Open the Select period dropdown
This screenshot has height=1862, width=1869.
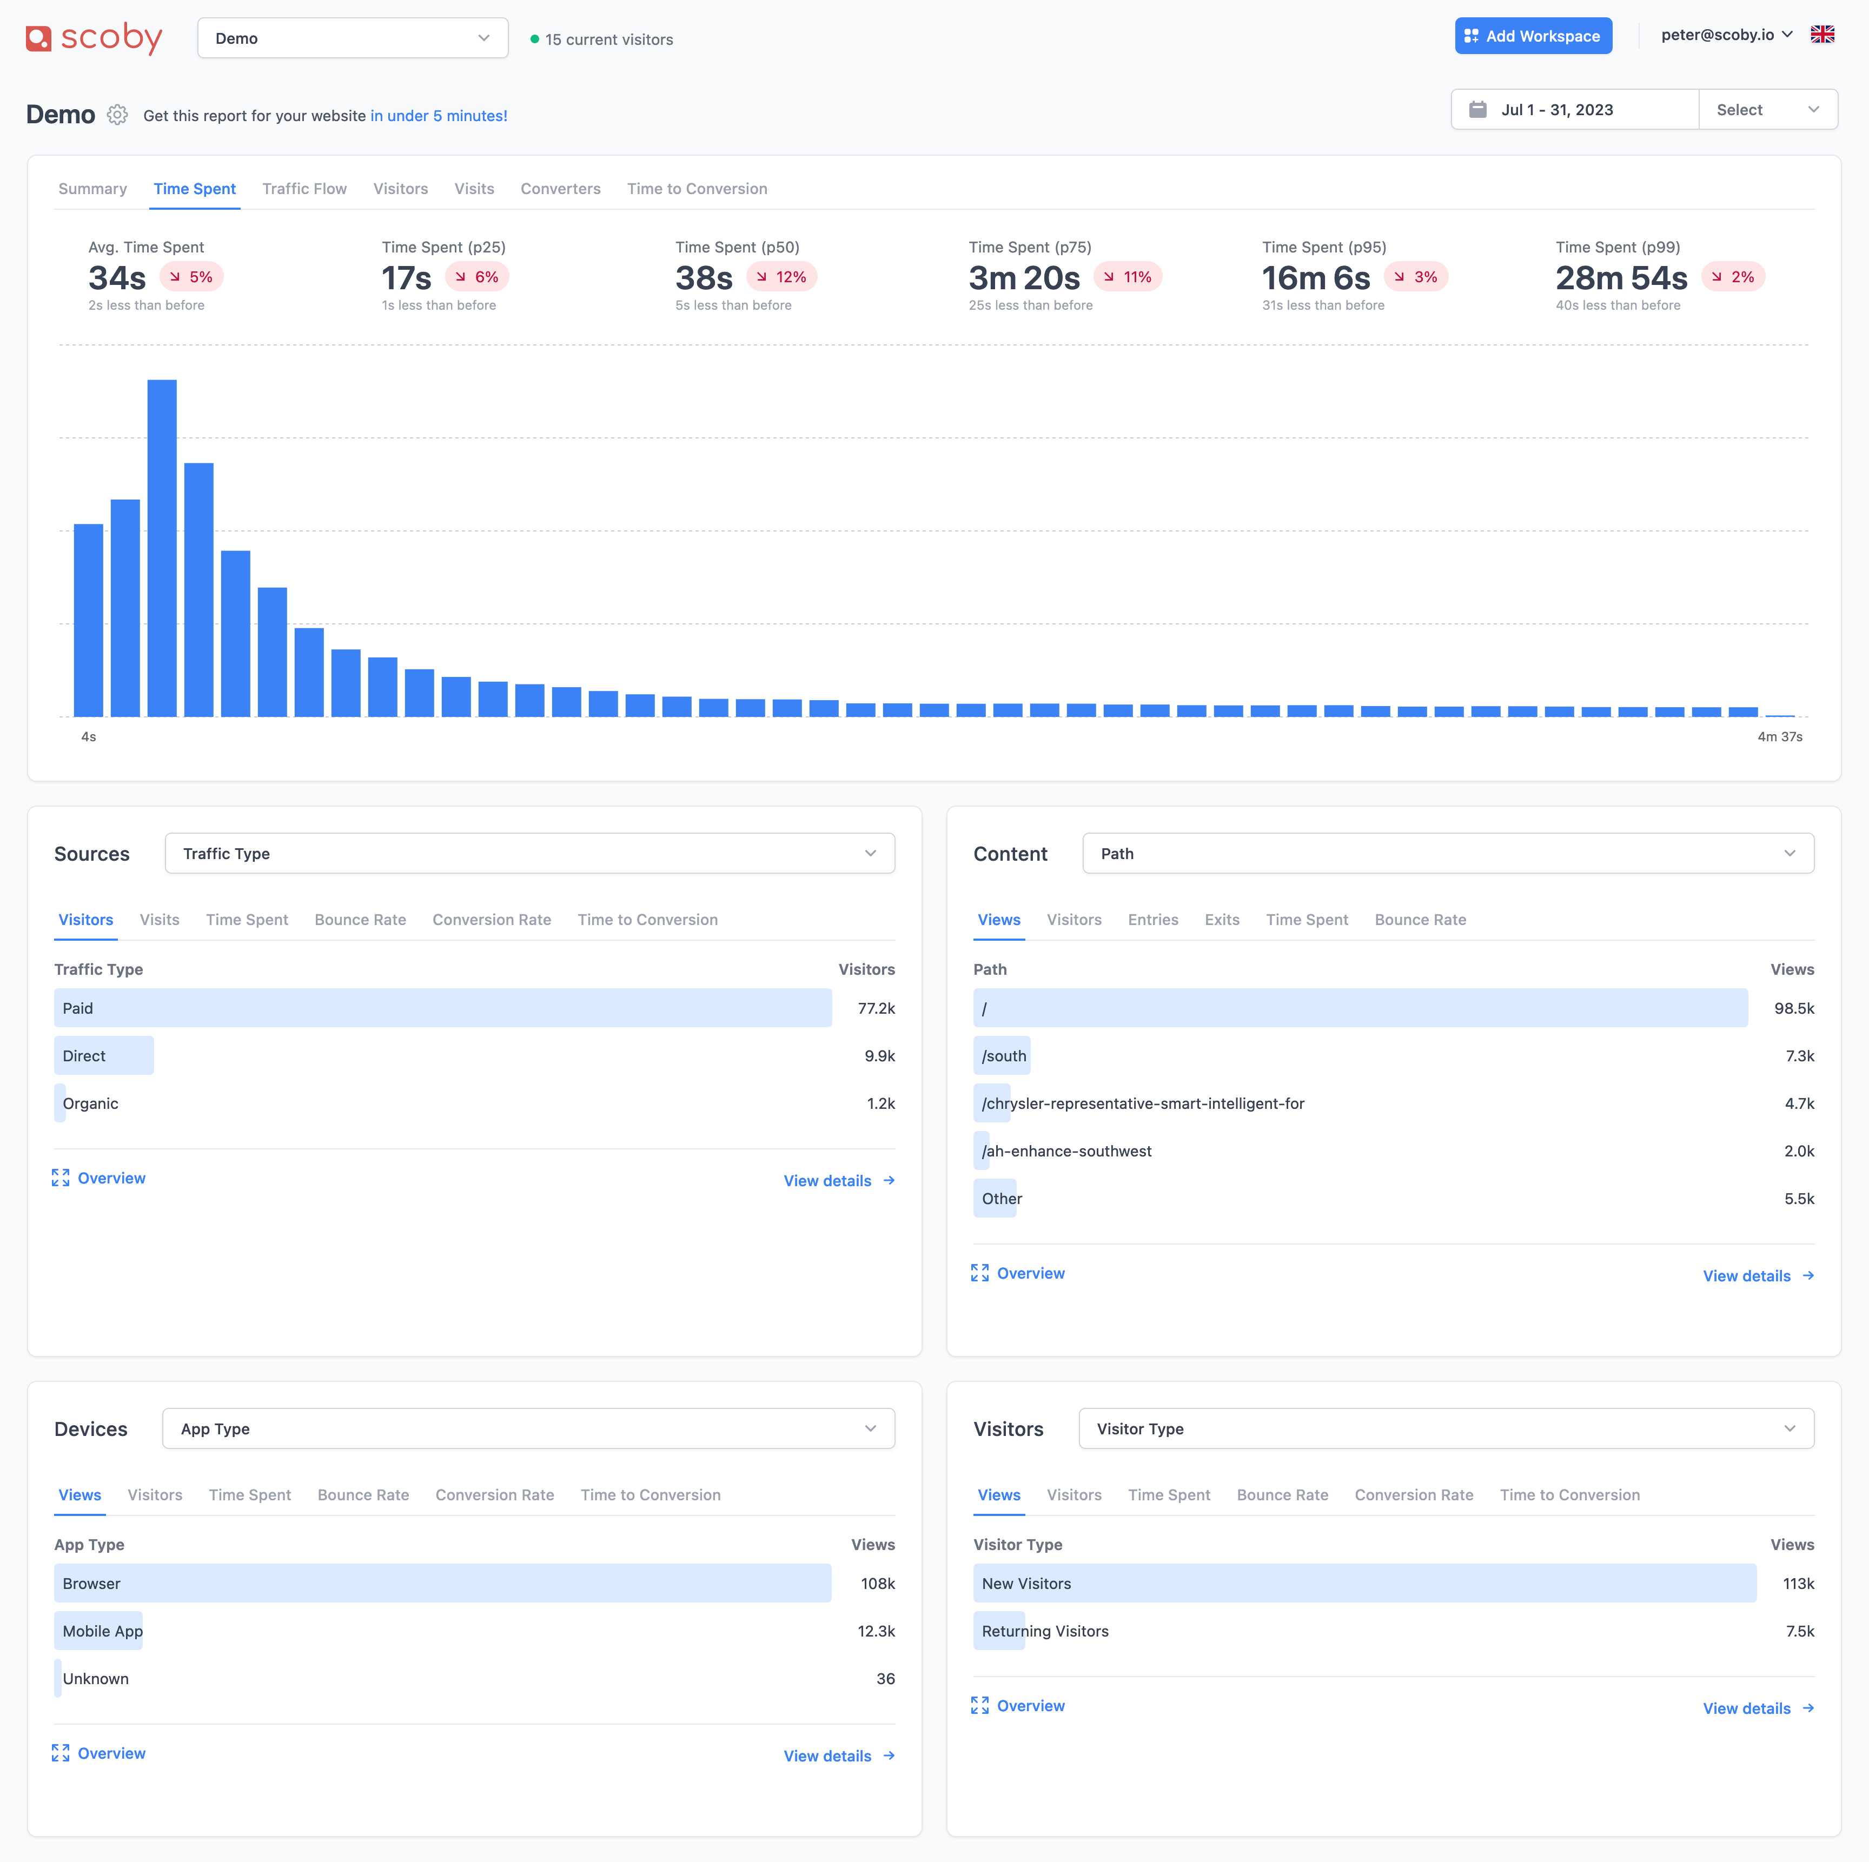click(x=1767, y=109)
